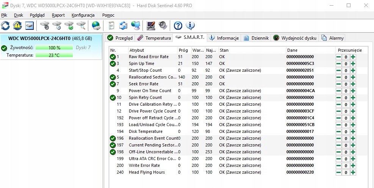Click the refresh icon with yellow warning sign
The width and height of the screenshot is (374, 188).
point(17,25)
